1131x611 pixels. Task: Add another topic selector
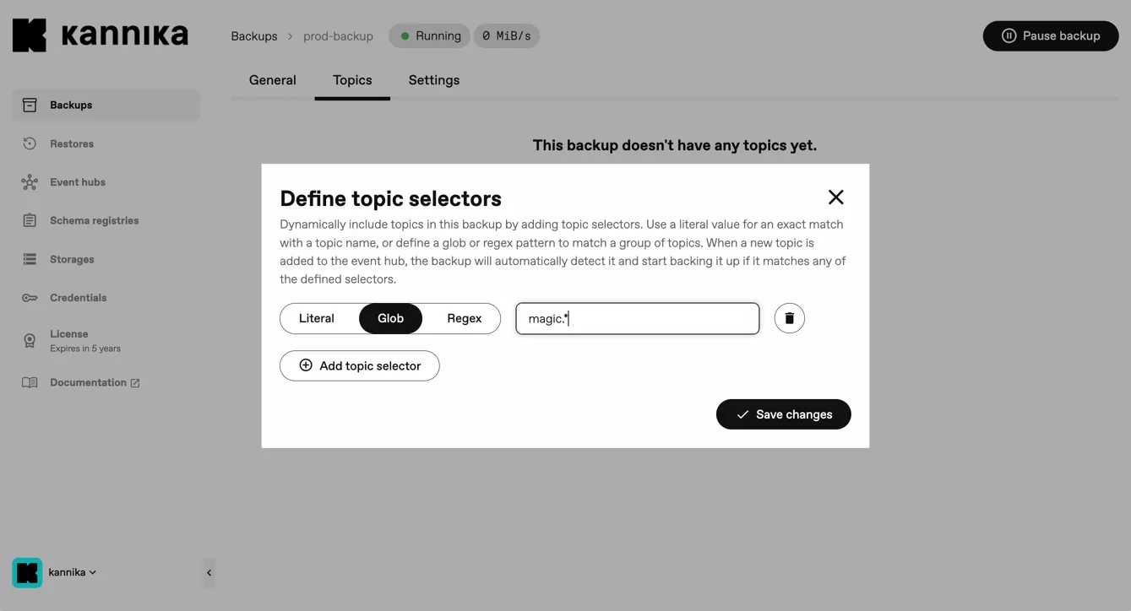click(x=359, y=365)
